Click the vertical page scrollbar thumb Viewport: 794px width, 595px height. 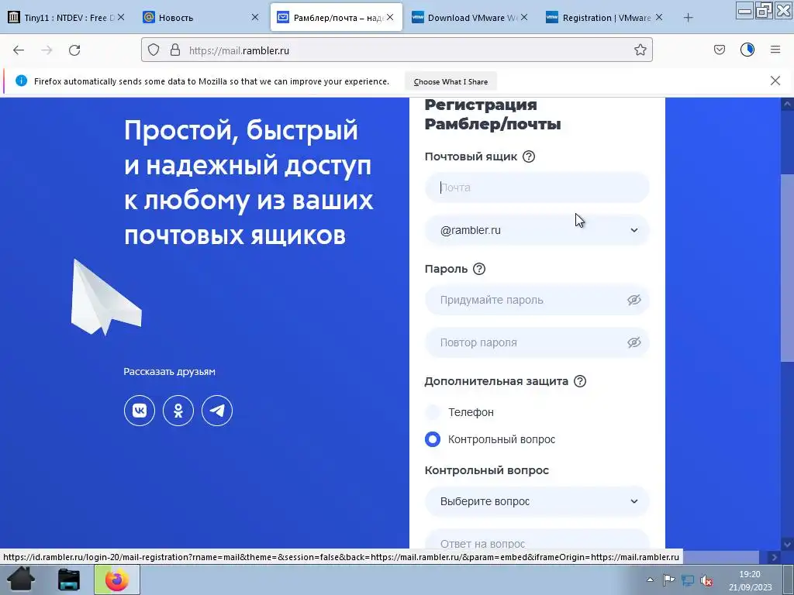click(787, 268)
